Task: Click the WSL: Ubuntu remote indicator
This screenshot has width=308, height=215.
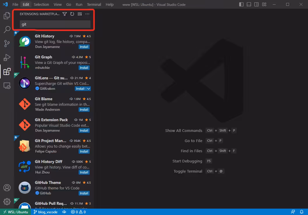Action: [x=15, y=212]
